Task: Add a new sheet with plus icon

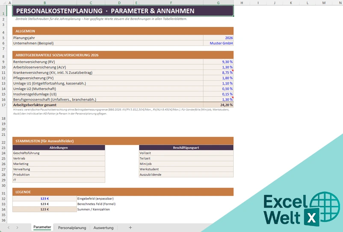Action: coord(130,228)
